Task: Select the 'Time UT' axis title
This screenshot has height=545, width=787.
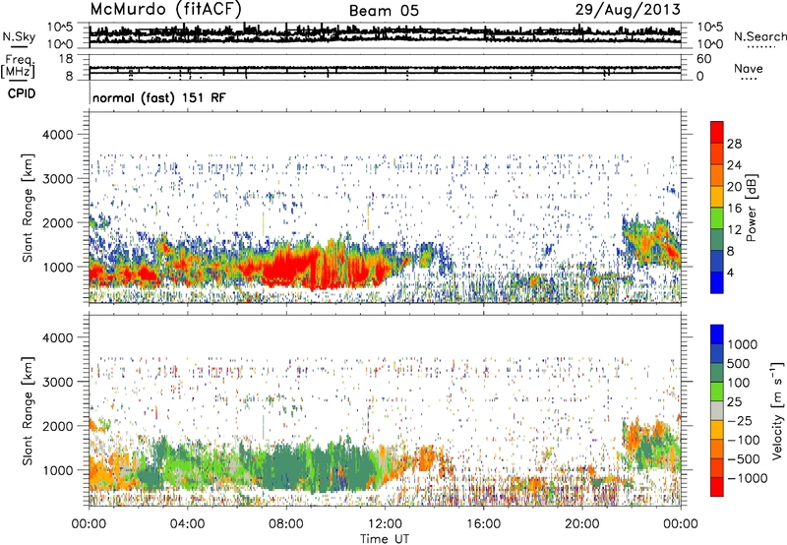Action: click(385, 539)
